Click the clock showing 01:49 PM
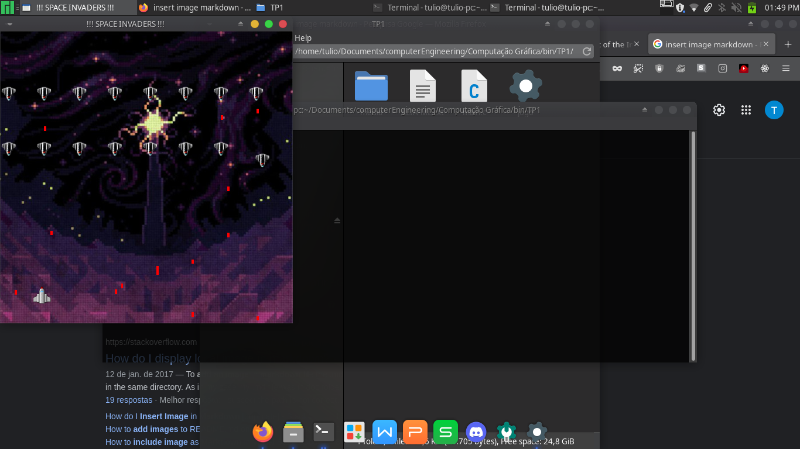Screen dimensions: 800x449 tap(781, 8)
